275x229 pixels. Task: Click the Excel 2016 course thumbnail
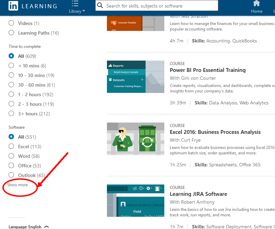(x=135, y=139)
